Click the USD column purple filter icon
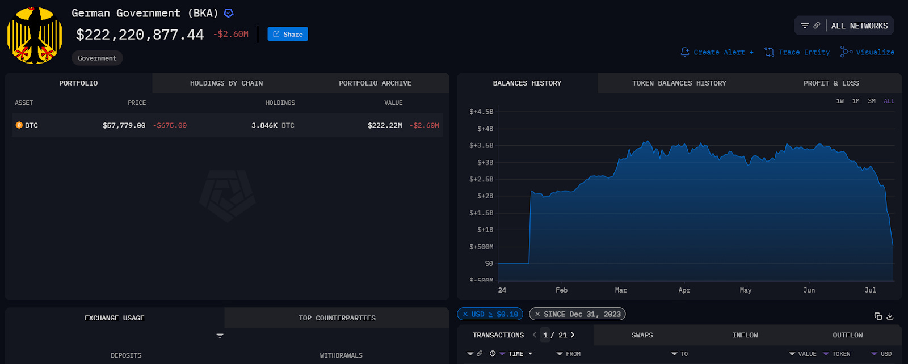This screenshot has width=908, height=364. click(x=875, y=354)
